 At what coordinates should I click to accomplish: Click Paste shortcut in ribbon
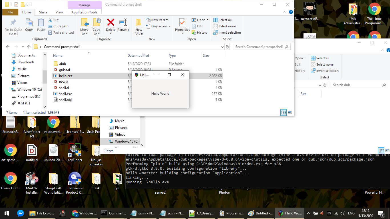point(61,33)
